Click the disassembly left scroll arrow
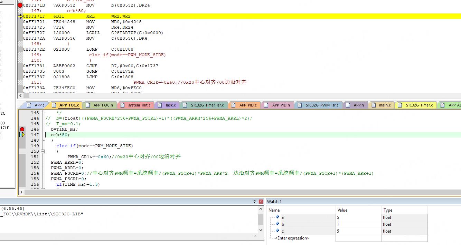This screenshot has height=245, width=461. point(21,95)
